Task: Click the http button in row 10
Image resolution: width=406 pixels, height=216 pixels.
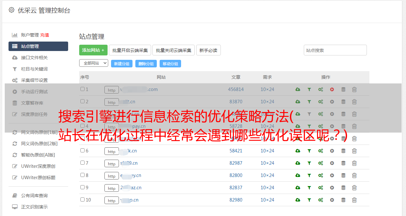Action: click(112, 200)
